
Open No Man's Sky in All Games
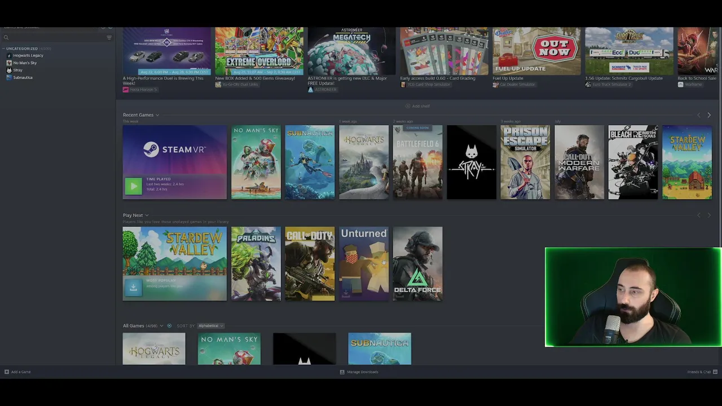229,348
